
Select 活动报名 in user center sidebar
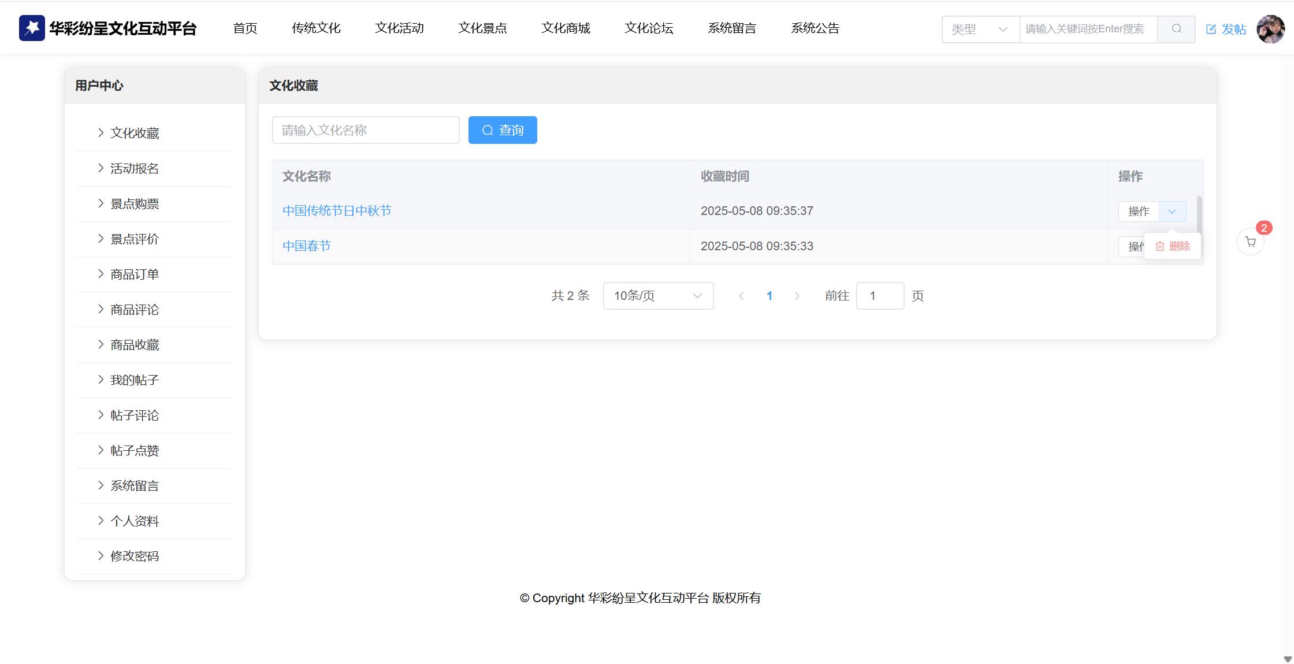pos(135,169)
